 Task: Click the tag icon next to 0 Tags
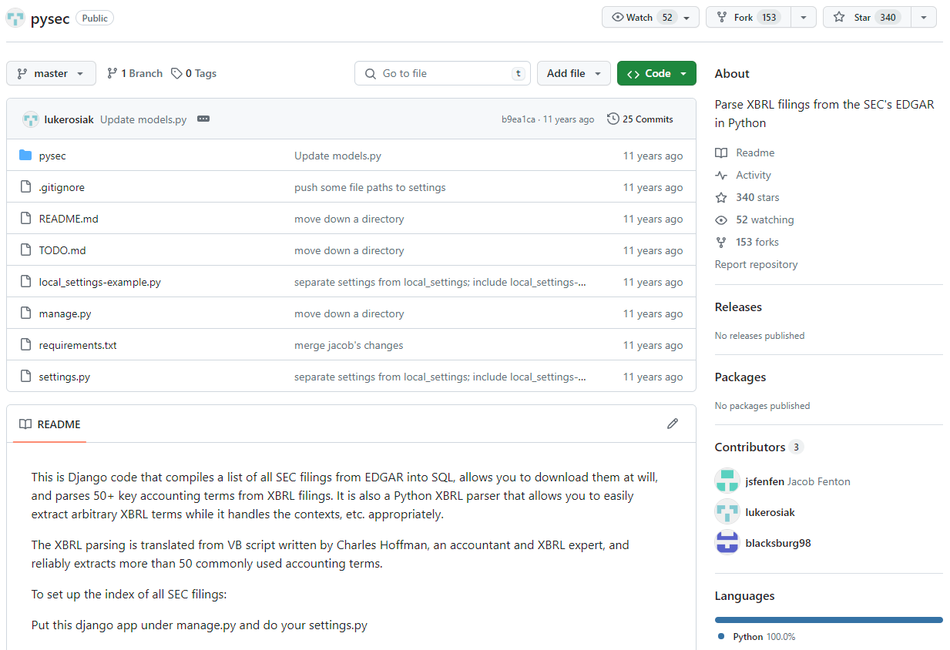177,73
